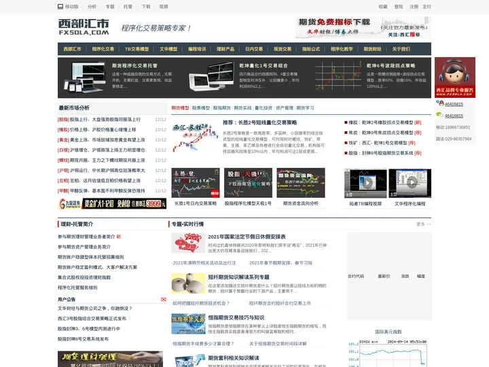This screenshot has height=367, width=489.
Task: Click the 期货免费指标下载 banner
Action: tap(363, 27)
